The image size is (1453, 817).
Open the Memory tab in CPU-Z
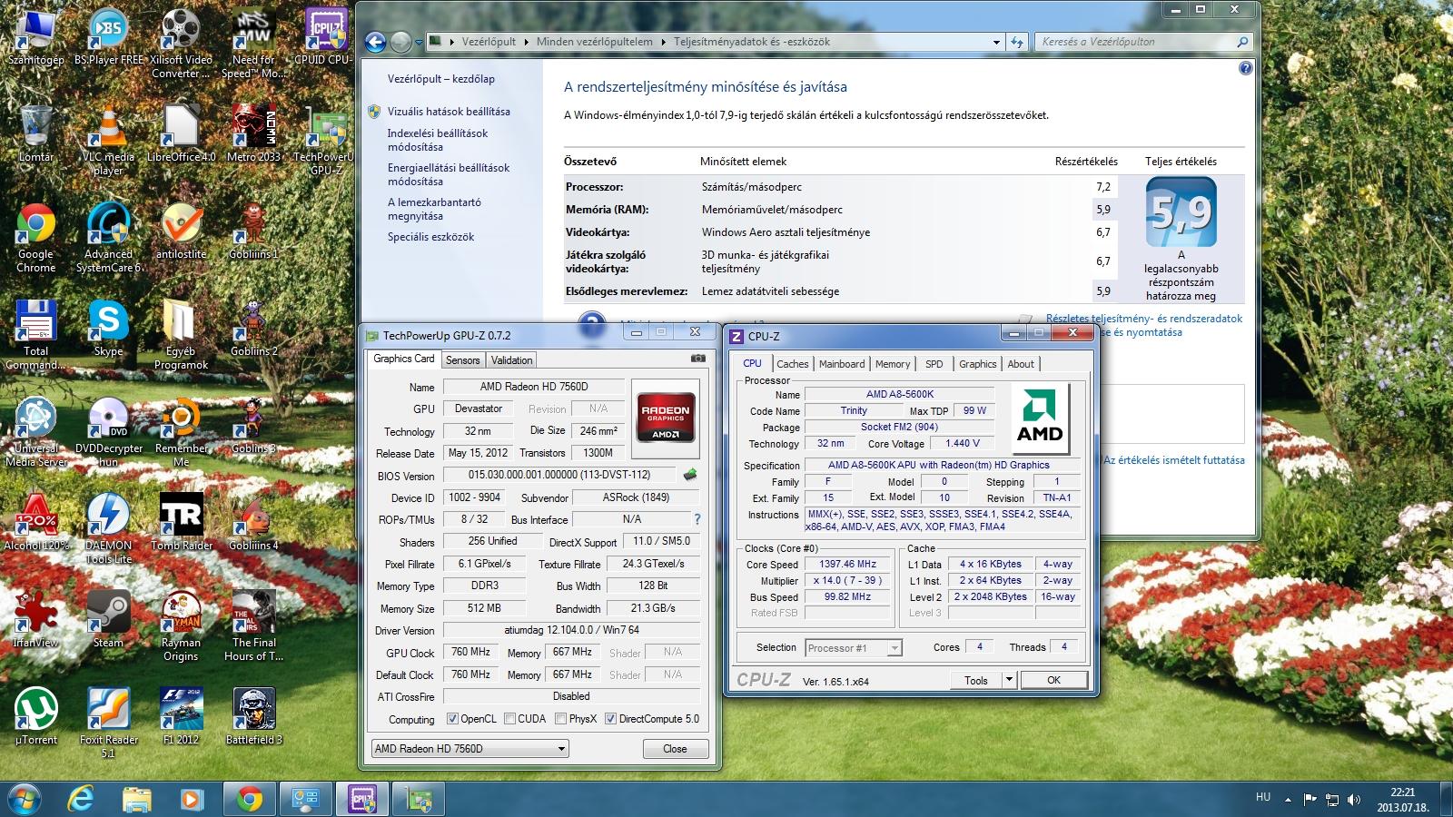click(x=893, y=364)
